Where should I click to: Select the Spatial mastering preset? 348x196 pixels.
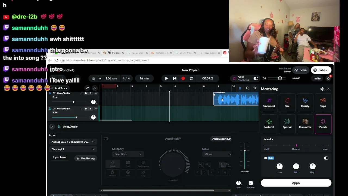287,124
